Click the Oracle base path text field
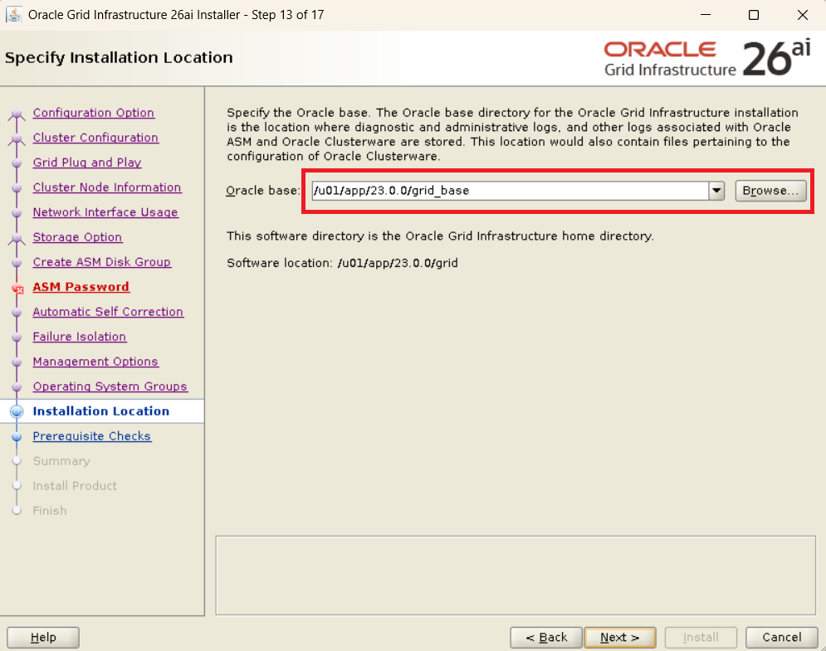 tap(508, 191)
